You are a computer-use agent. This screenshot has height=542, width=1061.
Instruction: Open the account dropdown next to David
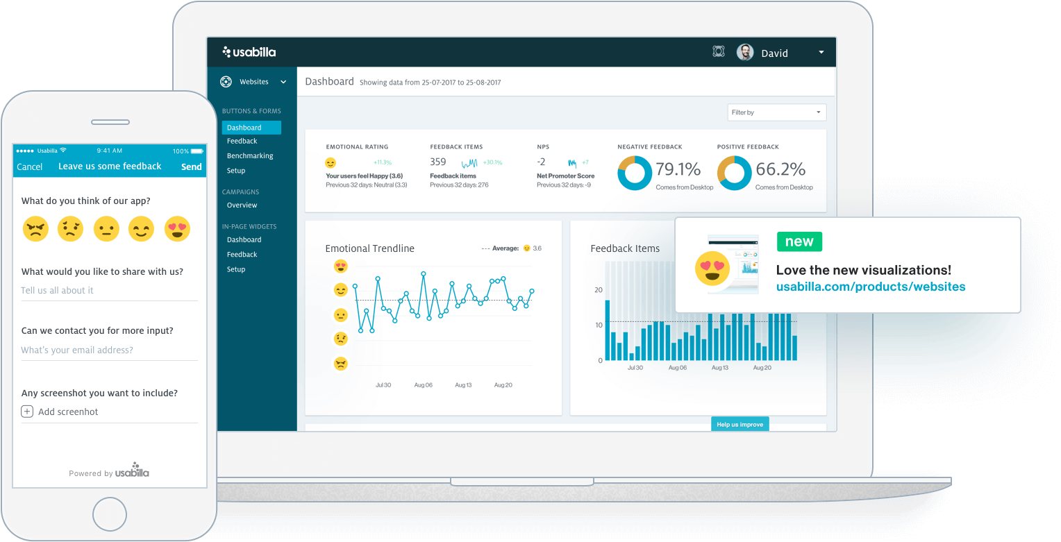click(x=821, y=52)
